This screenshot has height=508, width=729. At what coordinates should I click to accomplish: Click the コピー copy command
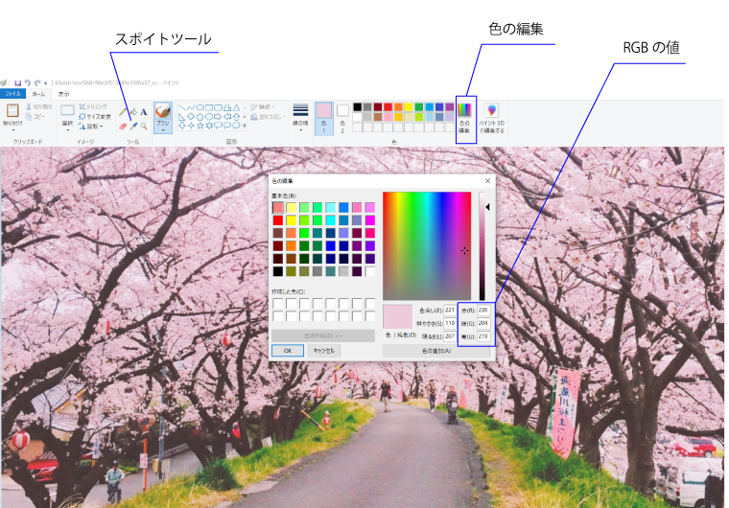pyautogui.click(x=35, y=117)
